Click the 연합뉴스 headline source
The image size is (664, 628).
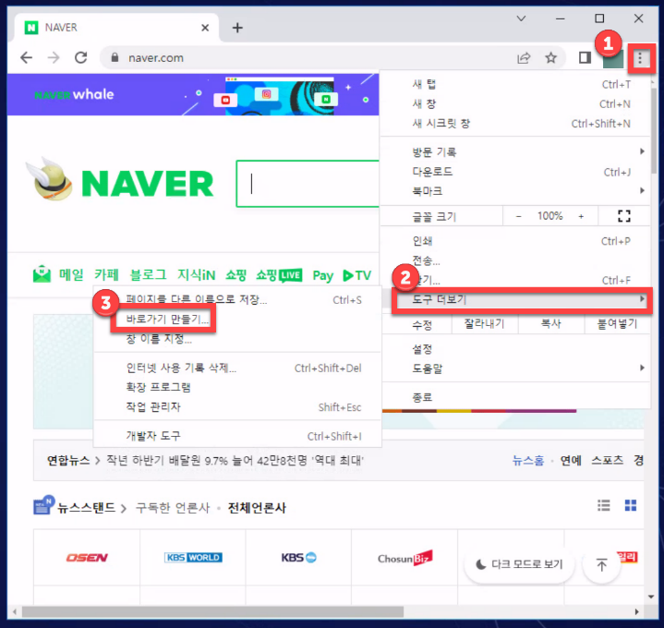point(68,460)
